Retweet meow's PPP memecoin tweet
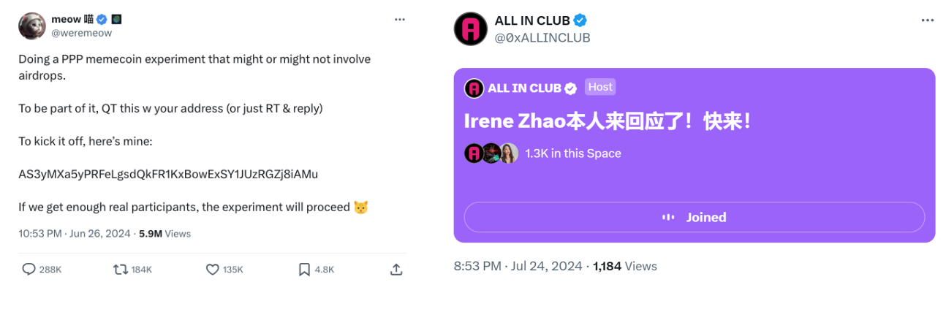 pyautogui.click(x=120, y=270)
